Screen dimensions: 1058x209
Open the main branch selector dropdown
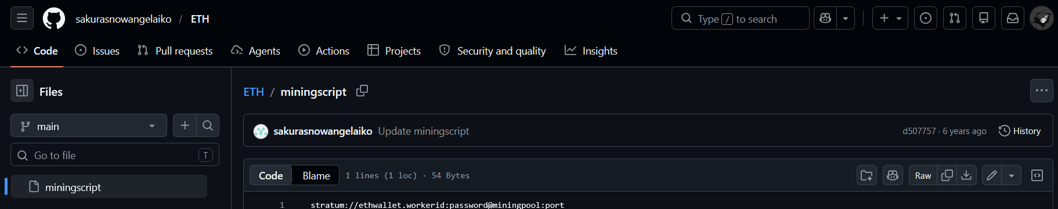(x=89, y=125)
